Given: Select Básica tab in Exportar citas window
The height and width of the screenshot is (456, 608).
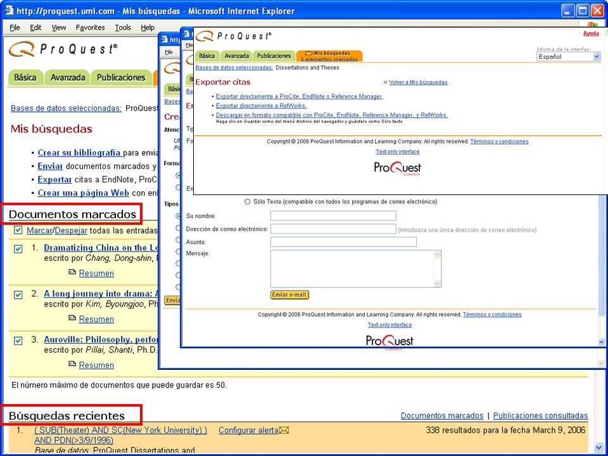Looking at the screenshot, I should point(206,56).
